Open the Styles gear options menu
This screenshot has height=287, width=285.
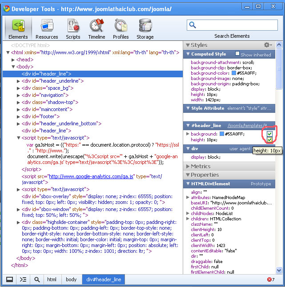tap(268, 45)
